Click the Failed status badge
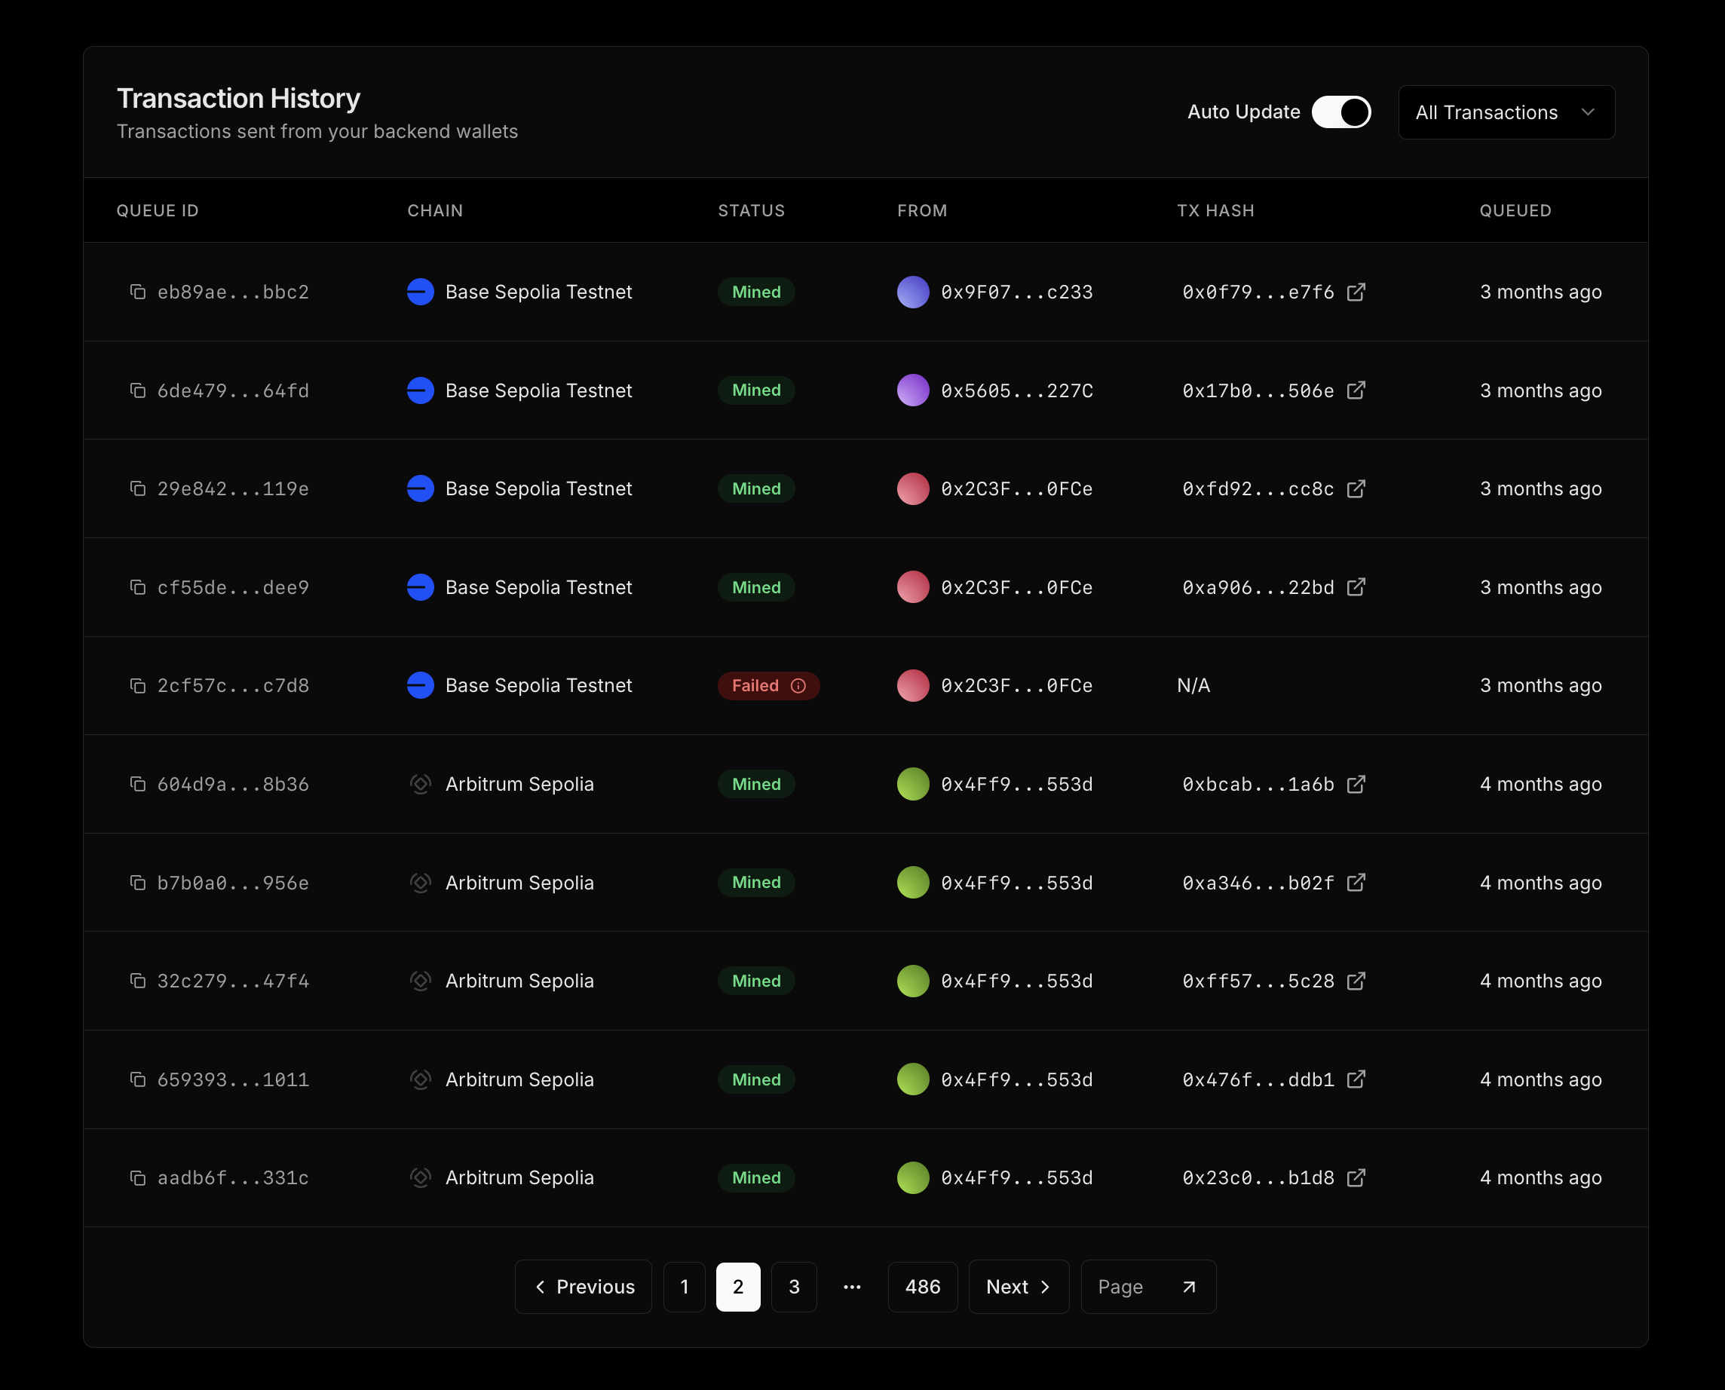 [755, 686]
